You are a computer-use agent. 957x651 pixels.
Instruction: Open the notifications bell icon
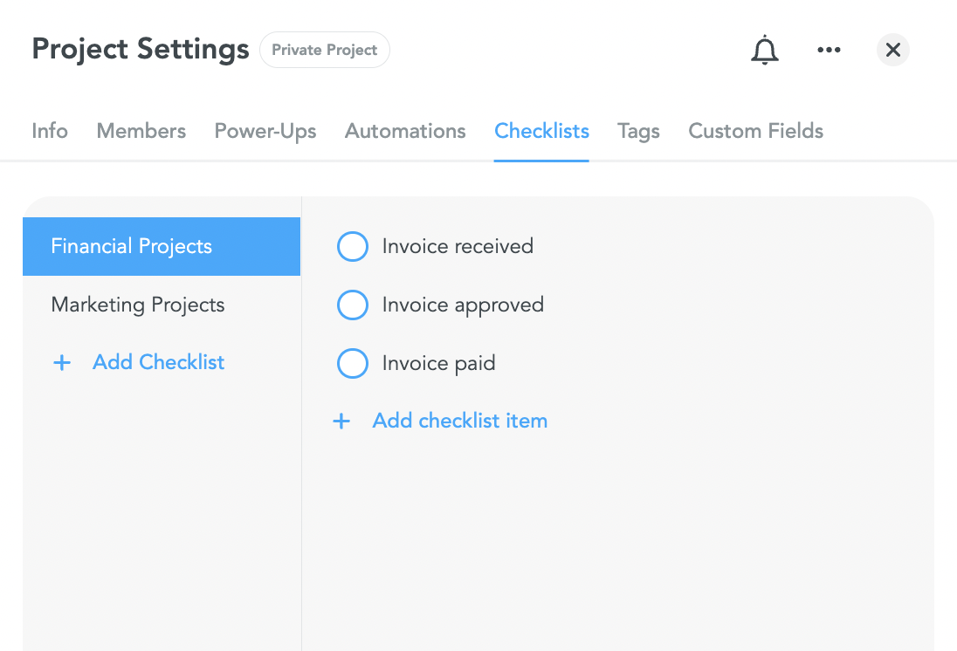[x=765, y=50]
